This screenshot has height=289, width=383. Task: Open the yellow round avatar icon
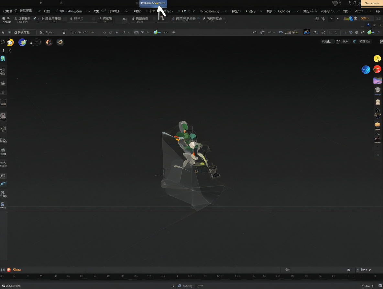10,42
